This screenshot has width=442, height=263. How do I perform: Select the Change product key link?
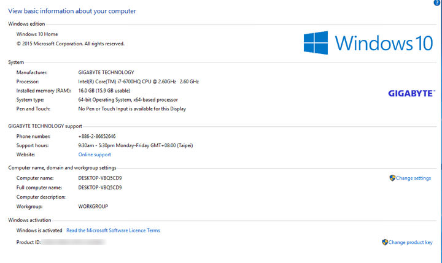tap(410, 243)
